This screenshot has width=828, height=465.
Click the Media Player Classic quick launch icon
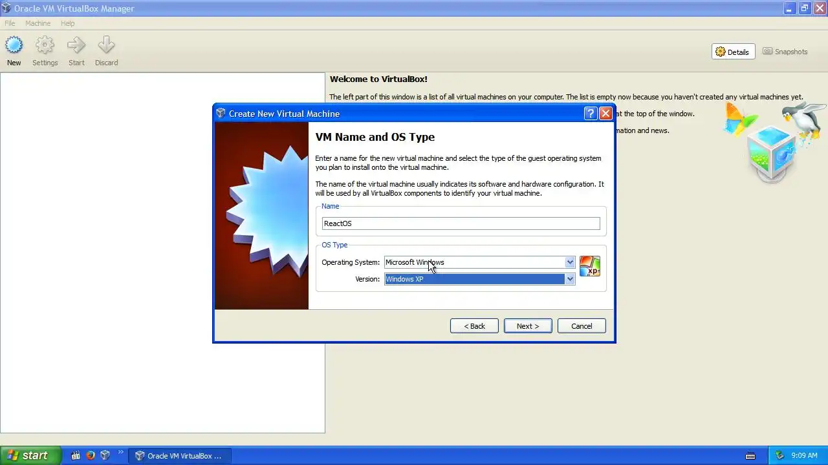(76, 455)
